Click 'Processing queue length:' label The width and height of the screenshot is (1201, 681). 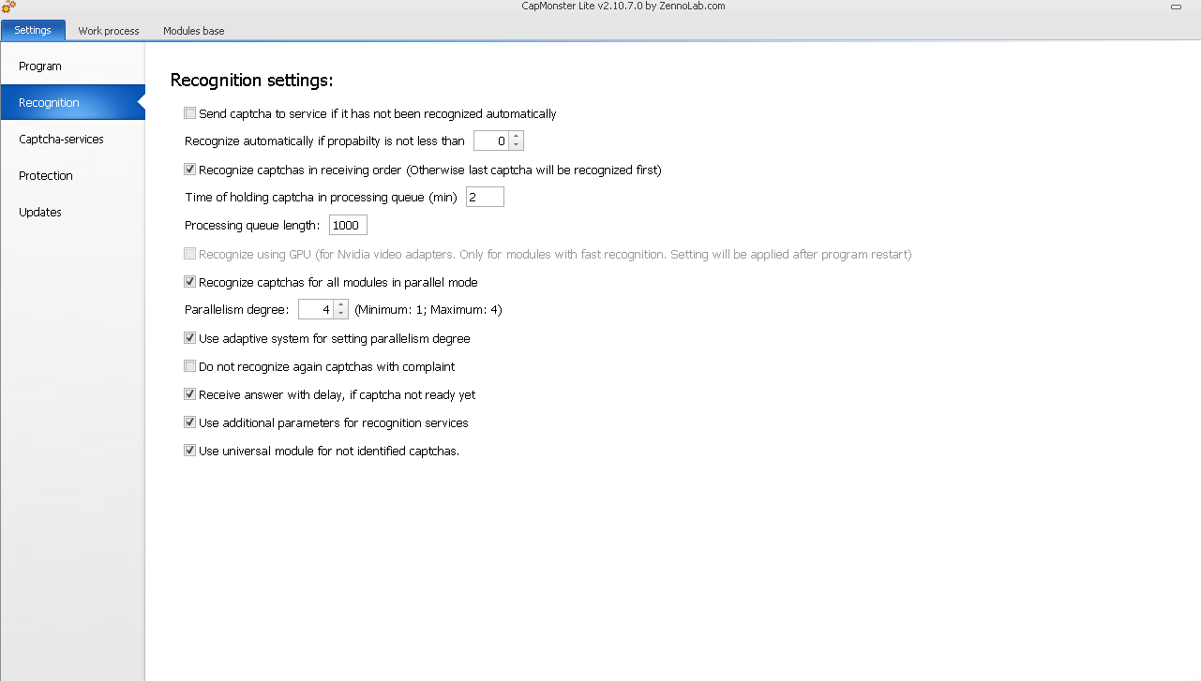252,226
